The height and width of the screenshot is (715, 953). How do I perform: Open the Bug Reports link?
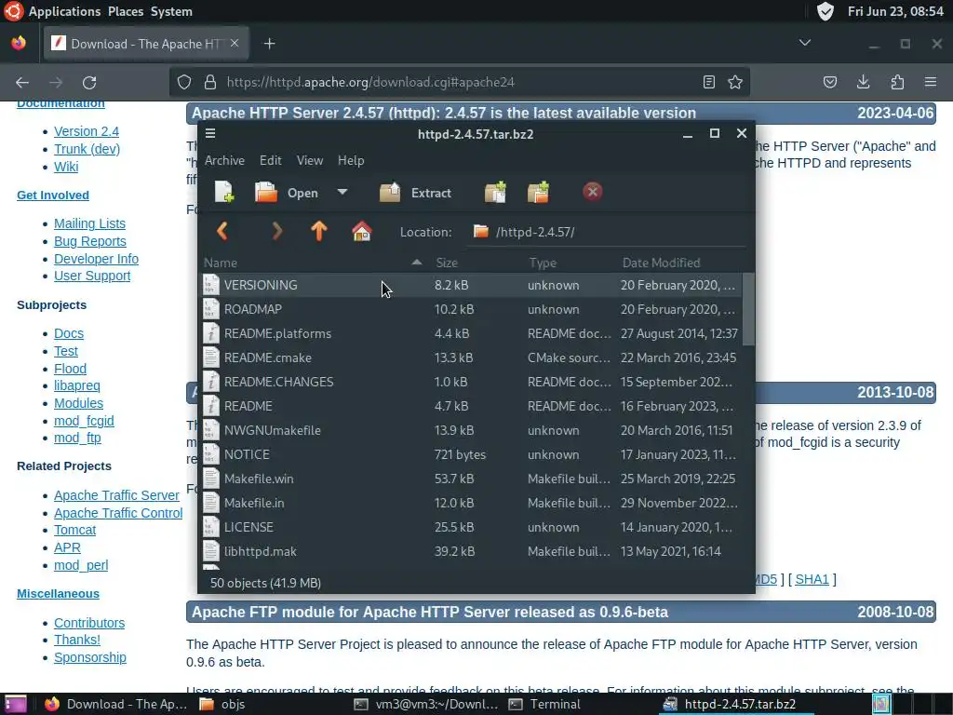tap(90, 241)
